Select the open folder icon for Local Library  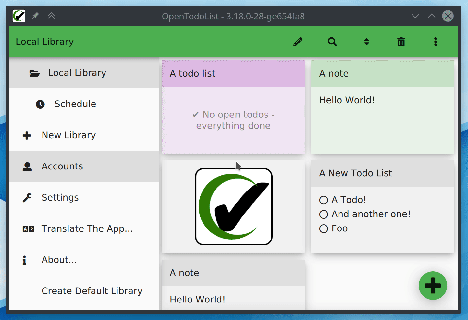pos(34,73)
